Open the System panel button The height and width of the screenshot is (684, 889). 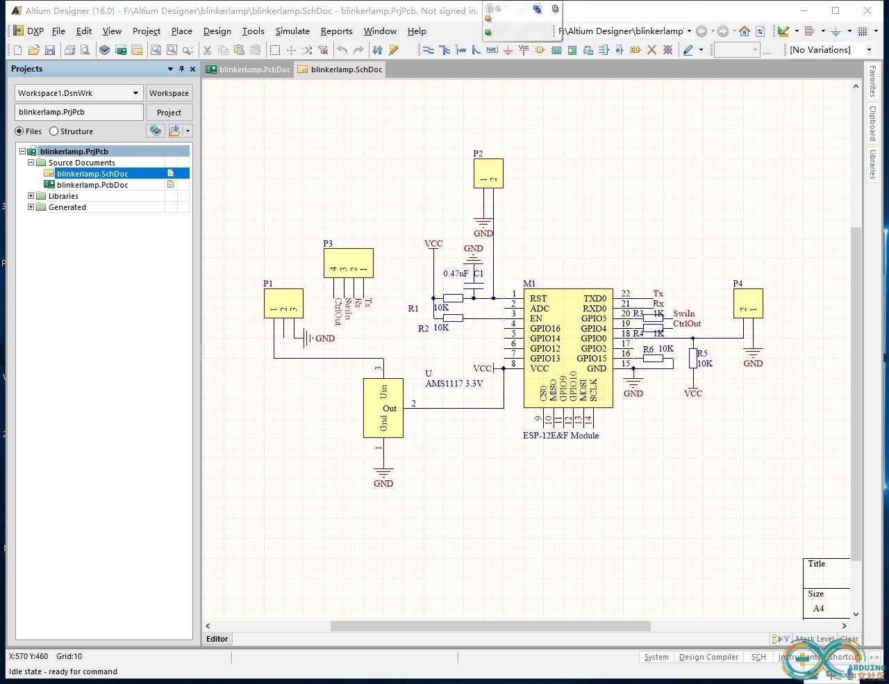pyautogui.click(x=656, y=657)
